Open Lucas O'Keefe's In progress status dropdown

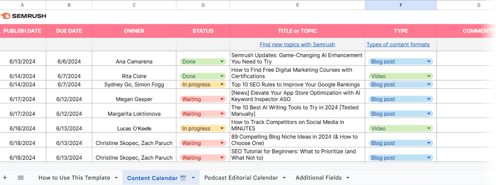222,128
